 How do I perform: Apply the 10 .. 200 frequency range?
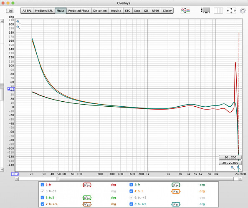230,157
